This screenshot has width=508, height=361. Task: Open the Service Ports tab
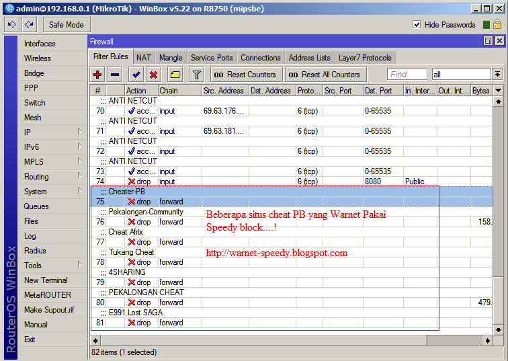click(x=212, y=58)
